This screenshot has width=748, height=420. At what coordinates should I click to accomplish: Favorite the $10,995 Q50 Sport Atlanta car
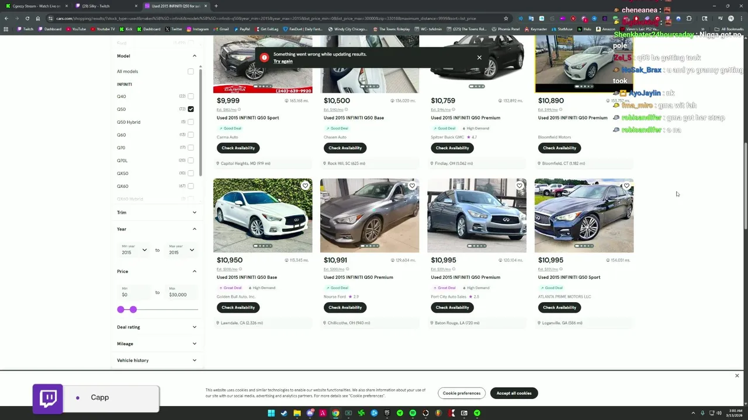coord(626,186)
